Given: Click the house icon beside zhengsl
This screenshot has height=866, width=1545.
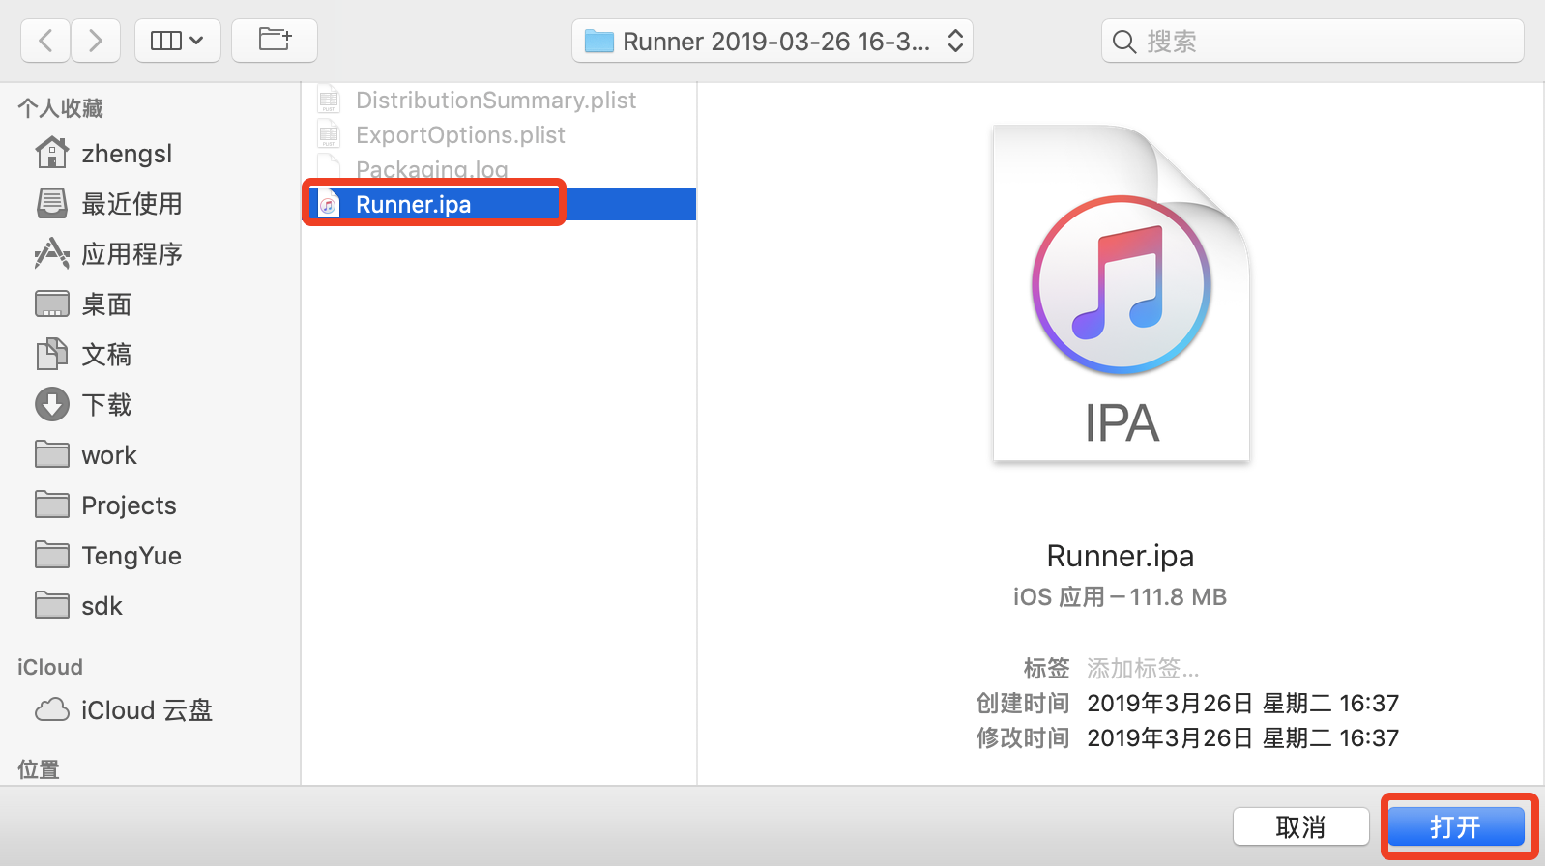Looking at the screenshot, I should 52,153.
